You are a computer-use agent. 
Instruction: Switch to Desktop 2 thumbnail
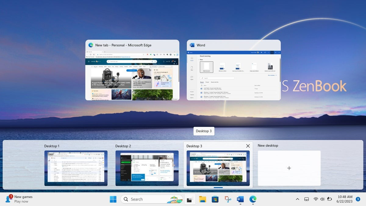147,168
